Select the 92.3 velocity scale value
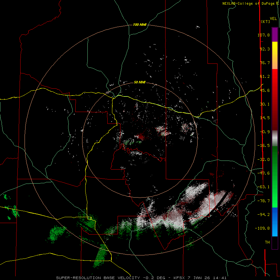The image size is (280, 280). [x=265, y=49]
